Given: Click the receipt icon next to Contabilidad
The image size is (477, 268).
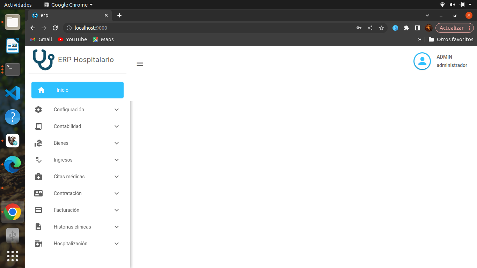Looking at the screenshot, I should (x=38, y=126).
